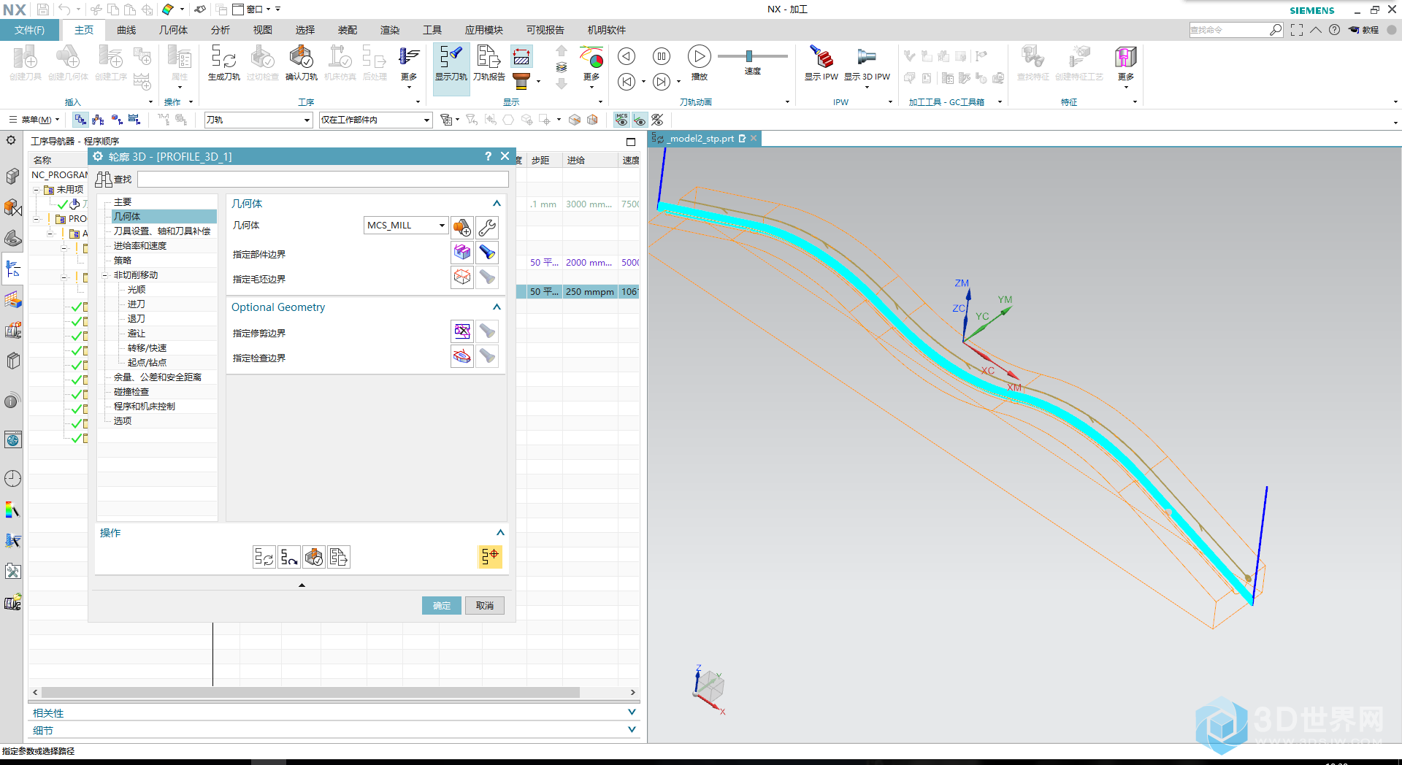
Task: Toggle second eye visibility icon on selection bar
Action: (640, 120)
